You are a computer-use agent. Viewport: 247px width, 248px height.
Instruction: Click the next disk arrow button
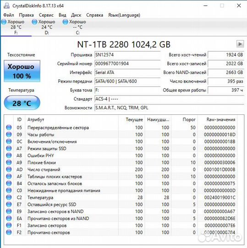click(x=240, y=44)
